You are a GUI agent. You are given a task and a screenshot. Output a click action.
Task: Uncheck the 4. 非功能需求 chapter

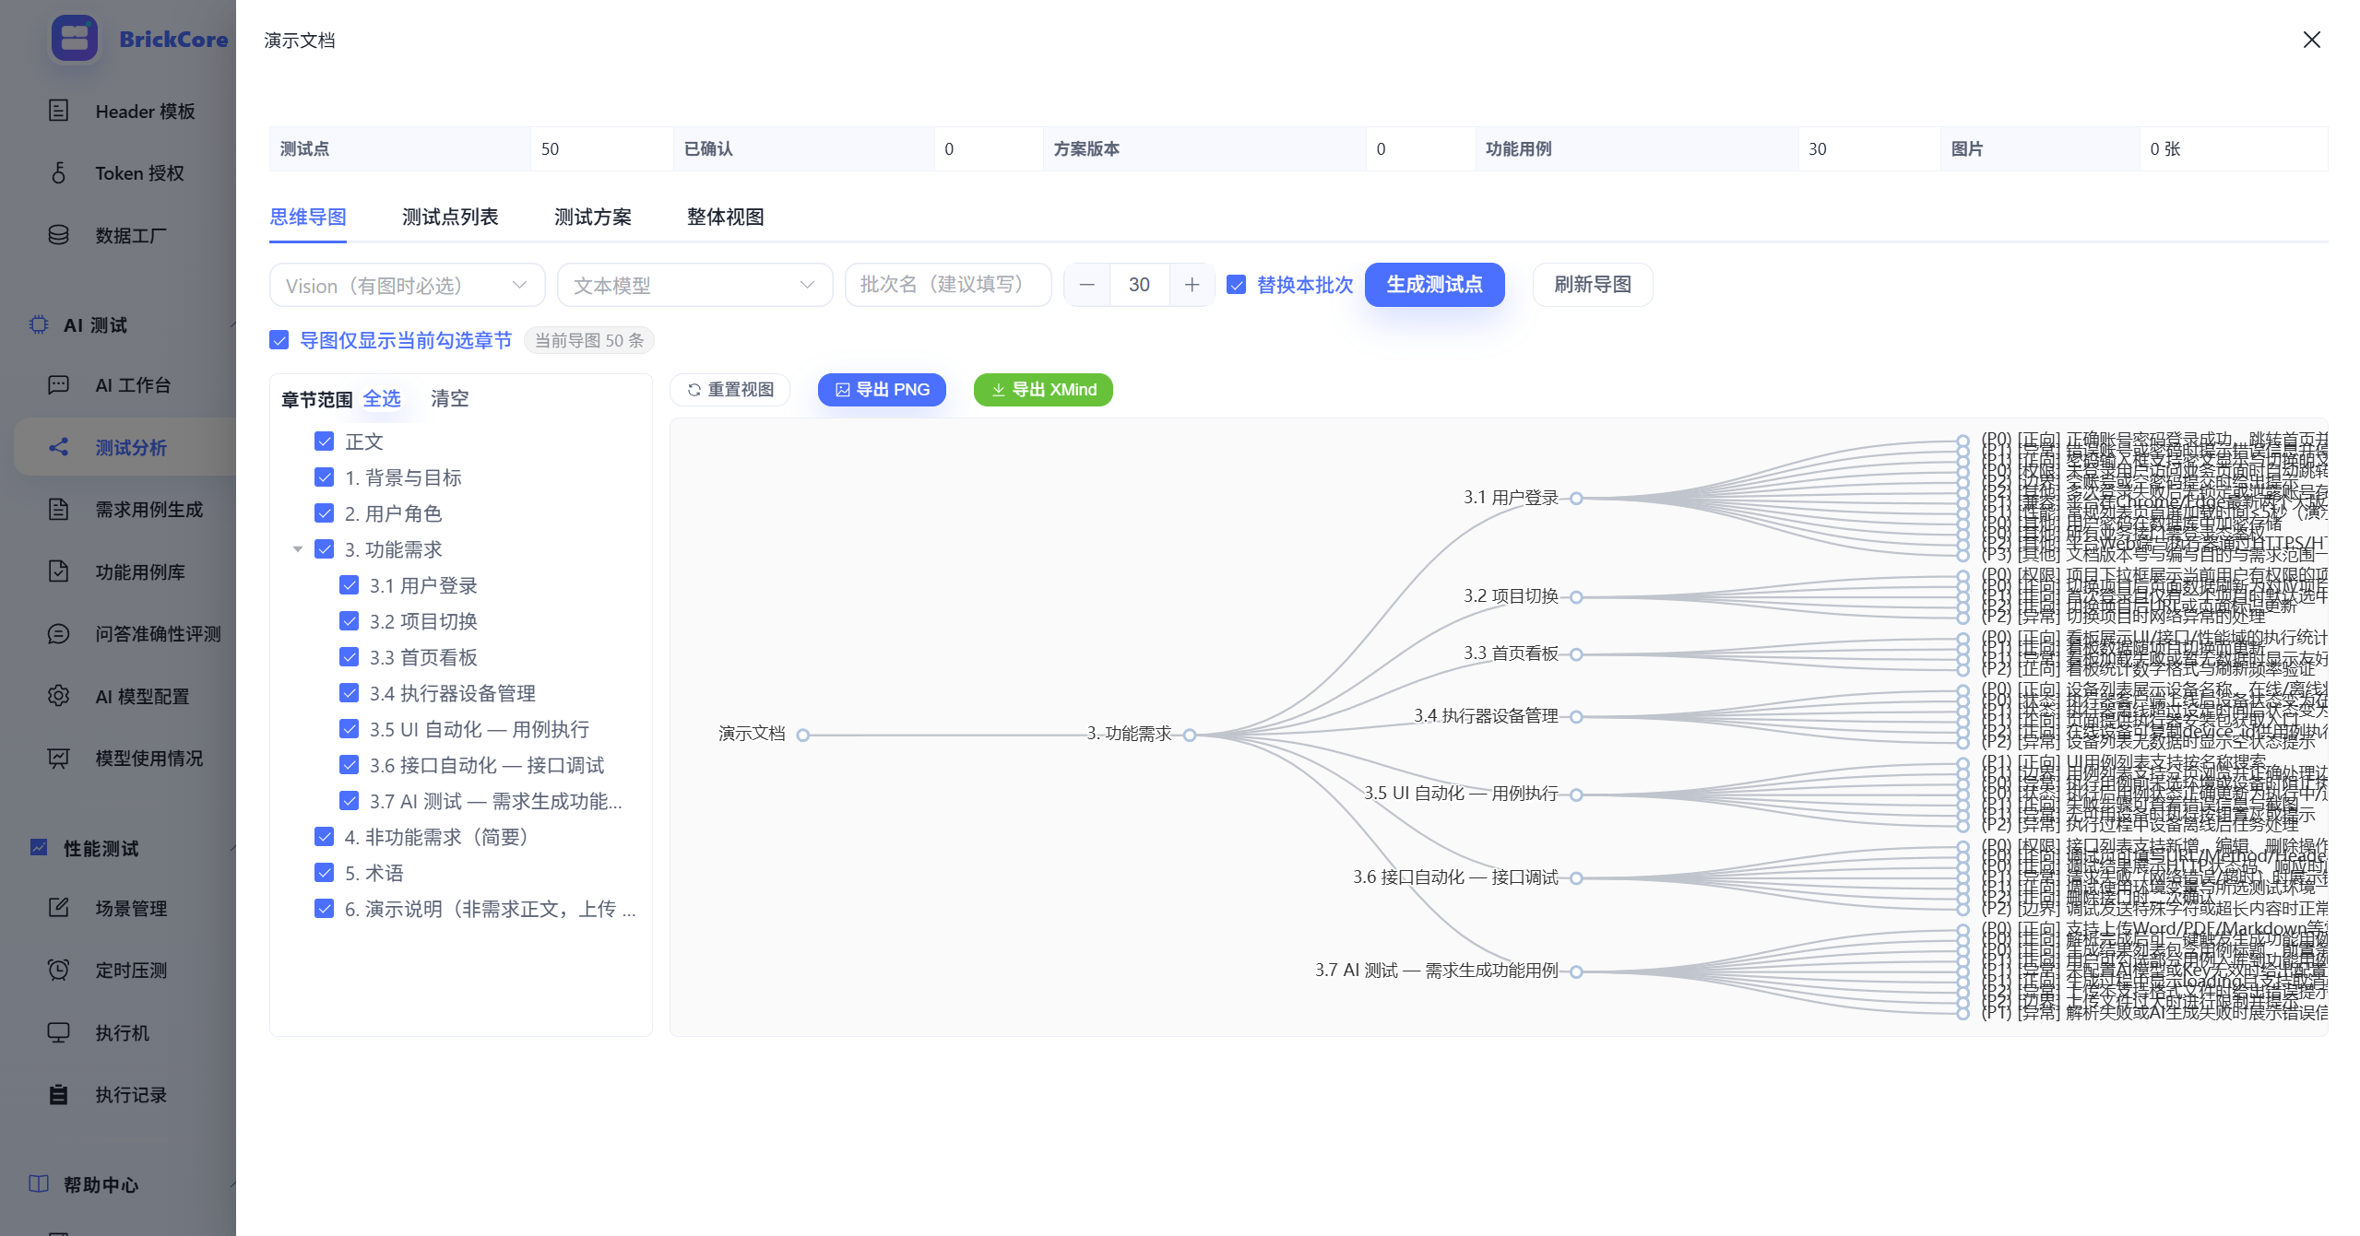tap(324, 837)
